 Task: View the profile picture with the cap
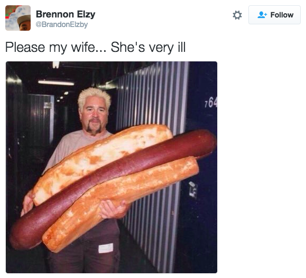point(18,18)
